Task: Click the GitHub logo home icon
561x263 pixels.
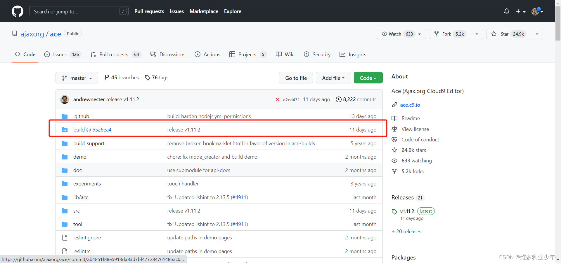Action: (17, 11)
